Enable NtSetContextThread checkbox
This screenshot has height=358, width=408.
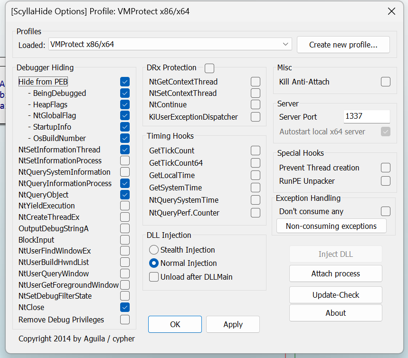[256, 93]
